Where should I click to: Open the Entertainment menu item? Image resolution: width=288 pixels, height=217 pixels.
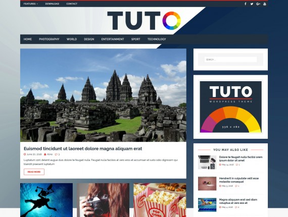point(113,39)
